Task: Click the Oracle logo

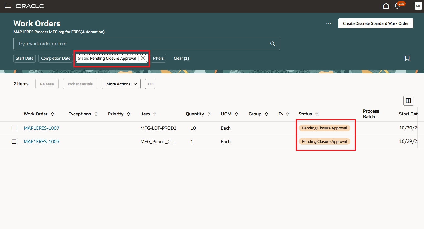Action: coord(30,6)
